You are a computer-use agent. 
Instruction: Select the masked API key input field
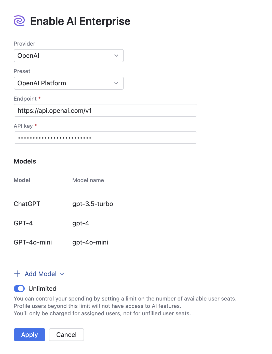click(105, 138)
